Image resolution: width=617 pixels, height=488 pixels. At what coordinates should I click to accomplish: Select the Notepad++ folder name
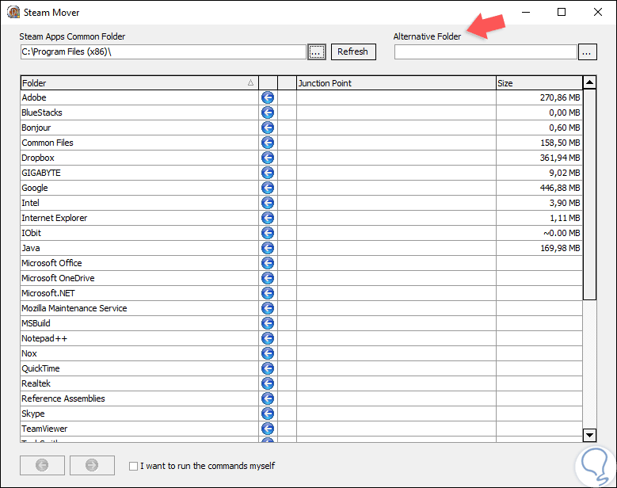click(44, 338)
